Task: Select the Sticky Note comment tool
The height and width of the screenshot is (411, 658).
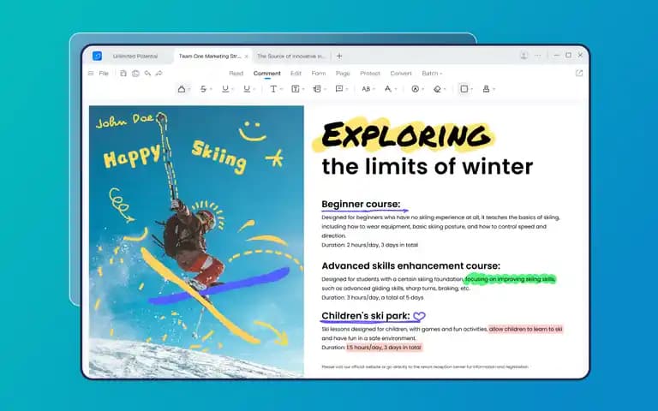Action: pos(339,89)
